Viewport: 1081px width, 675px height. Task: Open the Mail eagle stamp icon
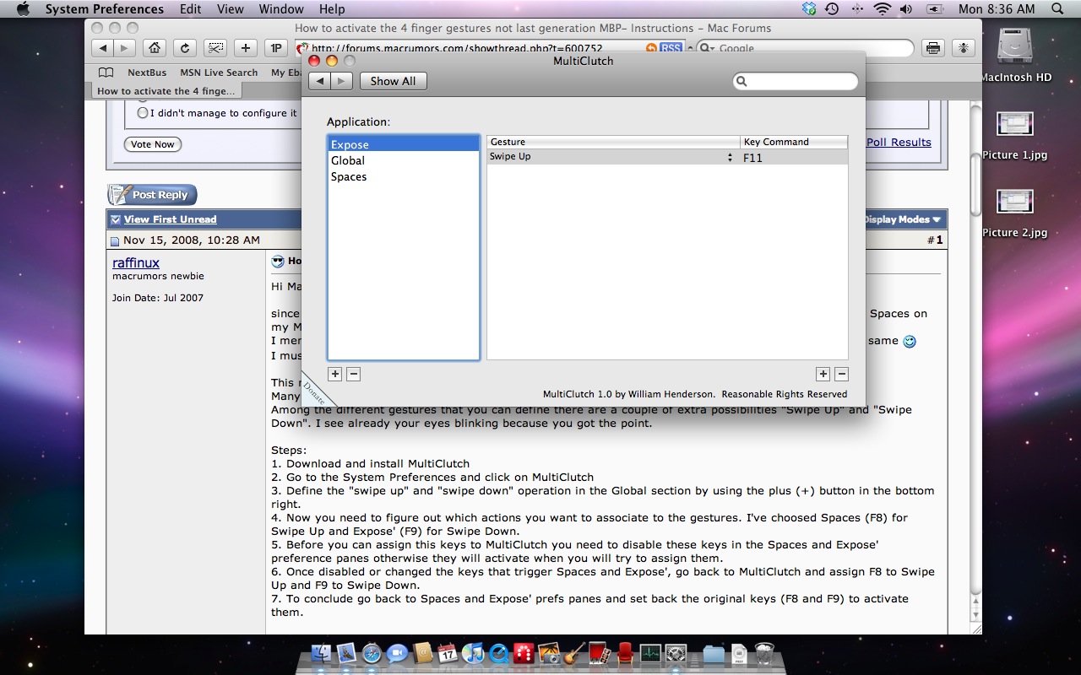[x=346, y=653]
